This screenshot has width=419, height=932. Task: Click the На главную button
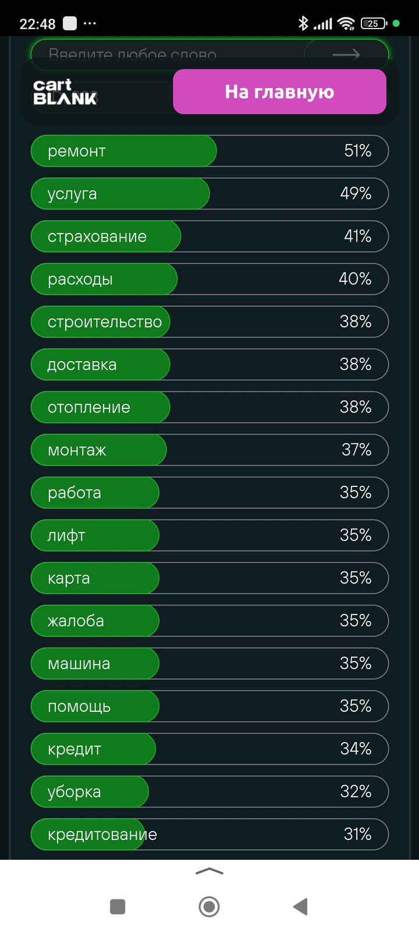279,91
